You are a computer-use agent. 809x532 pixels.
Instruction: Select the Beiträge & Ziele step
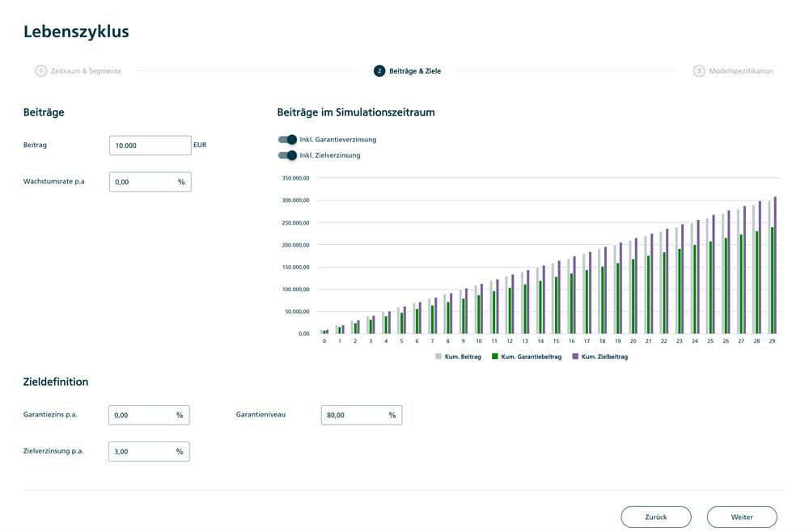click(x=415, y=71)
